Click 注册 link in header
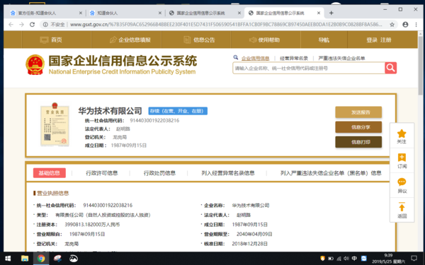Image resolution: width=425 pixels, height=265 pixels. click(x=385, y=40)
